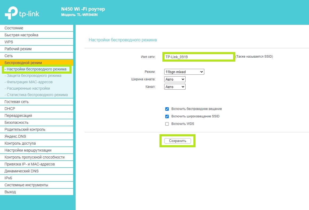Click 'Выход' to log out
Image resolution: width=309 pixels, height=210 pixels.
pos(10,192)
